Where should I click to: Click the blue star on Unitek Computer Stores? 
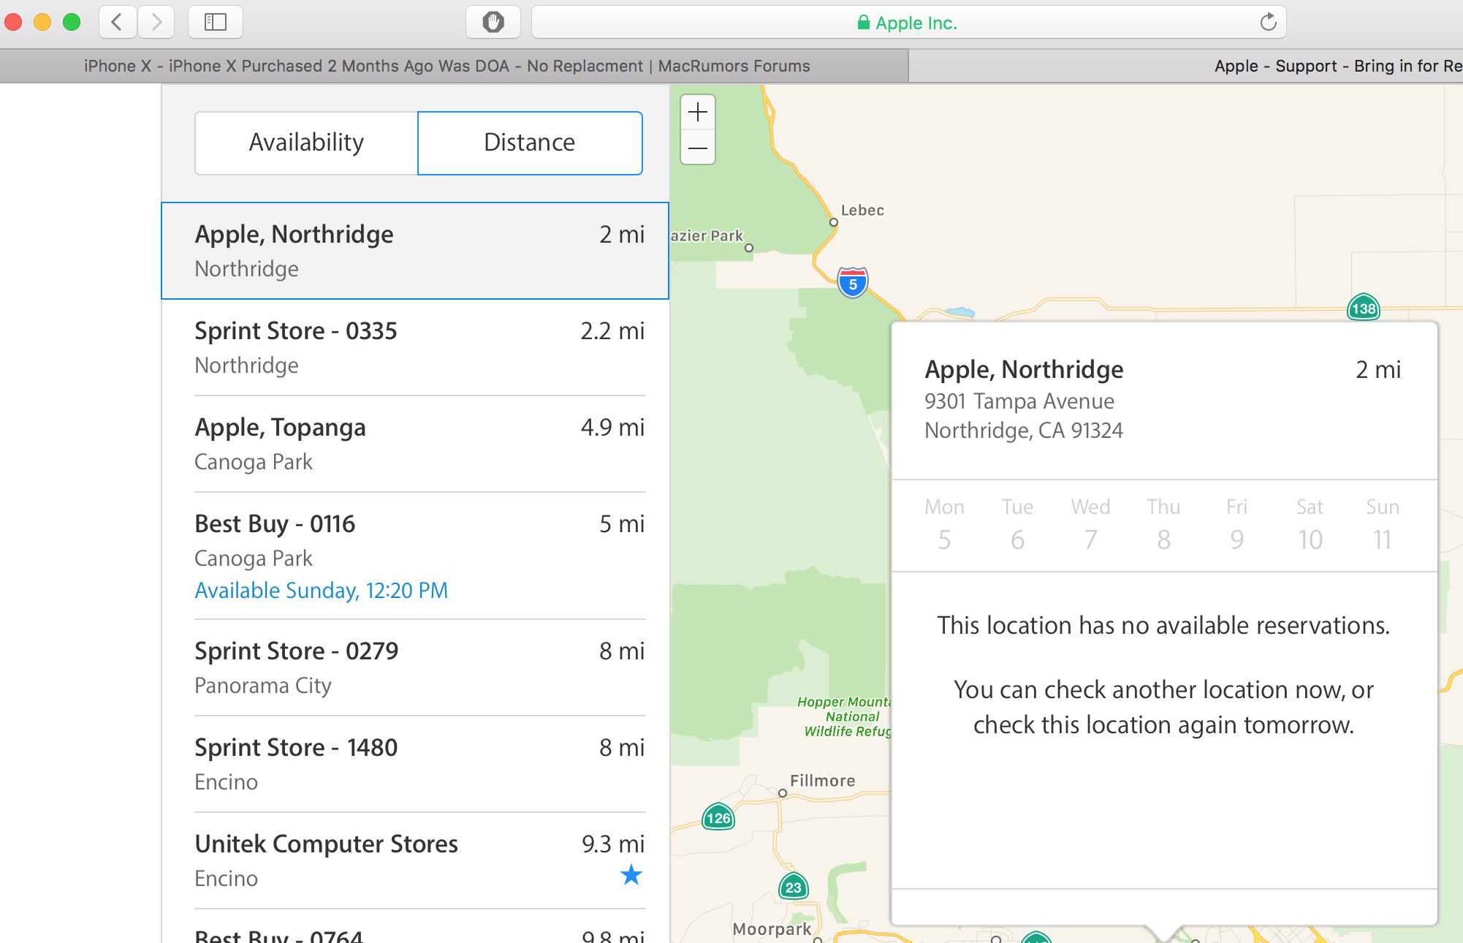[x=631, y=874]
